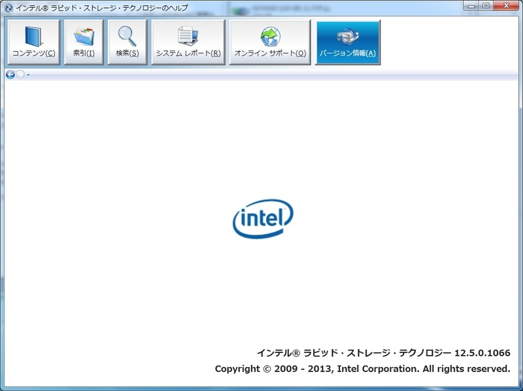Image resolution: width=523 pixels, height=391 pixels.
Task: Click the Intel logo in the page
Action: (263, 219)
